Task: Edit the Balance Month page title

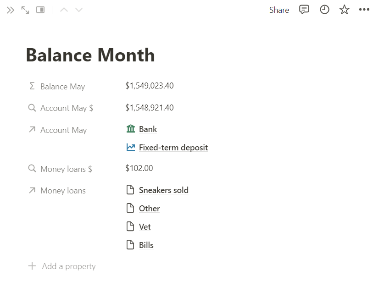Action: pyautogui.click(x=90, y=55)
